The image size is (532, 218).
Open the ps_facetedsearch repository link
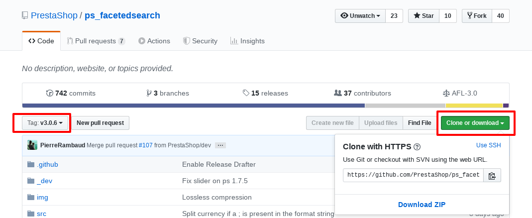[x=122, y=15]
